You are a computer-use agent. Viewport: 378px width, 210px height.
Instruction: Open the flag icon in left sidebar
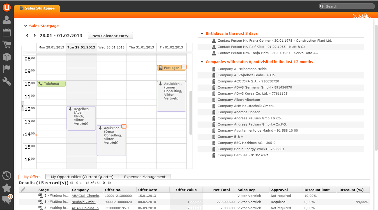point(7,69)
